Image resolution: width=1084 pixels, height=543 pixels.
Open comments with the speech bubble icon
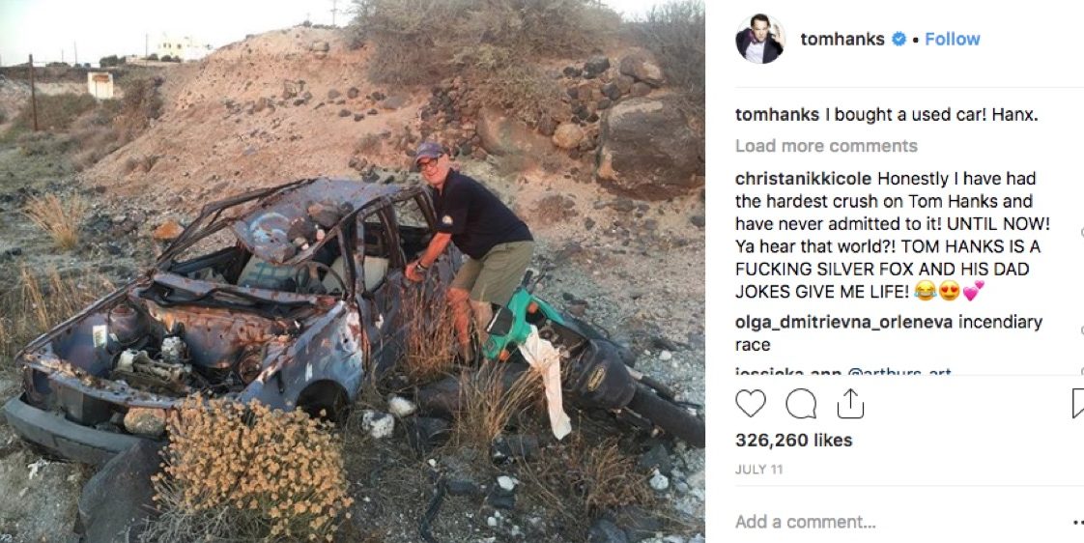801,403
